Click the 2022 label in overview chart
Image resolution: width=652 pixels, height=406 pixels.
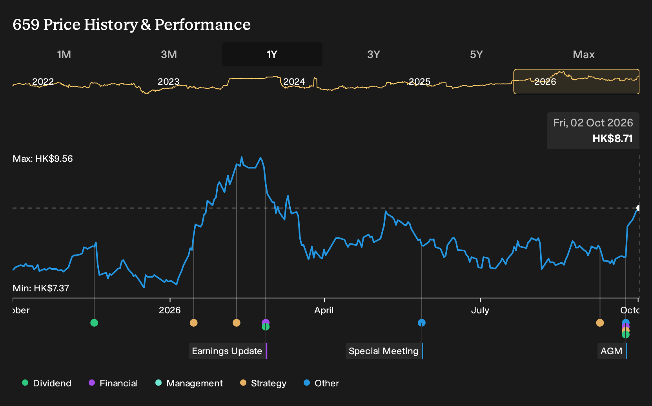click(43, 82)
